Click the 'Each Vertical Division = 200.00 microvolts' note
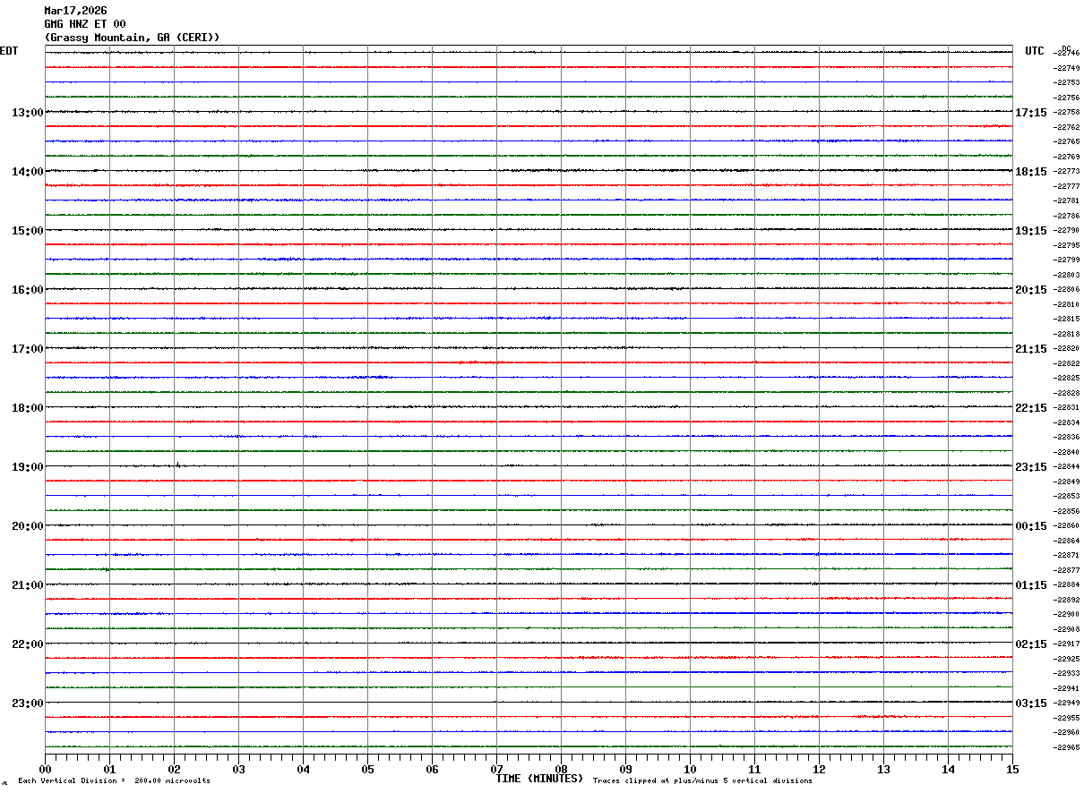This screenshot has width=1084, height=793. 115,781
